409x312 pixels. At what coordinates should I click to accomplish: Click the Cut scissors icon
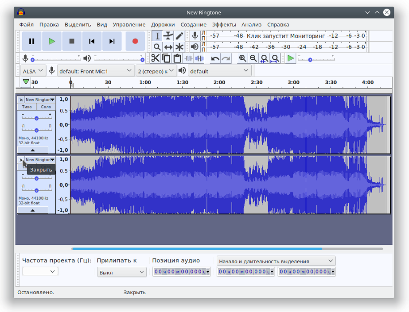tap(155, 58)
